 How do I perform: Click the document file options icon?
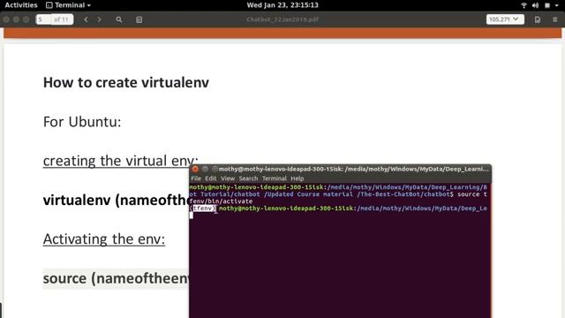pos(538,19)
